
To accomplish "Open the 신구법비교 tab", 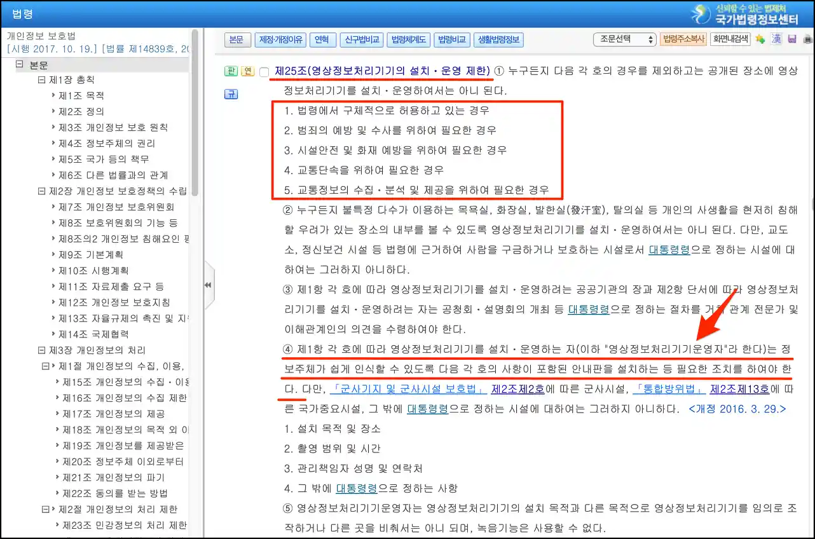I will click(361, 39).
